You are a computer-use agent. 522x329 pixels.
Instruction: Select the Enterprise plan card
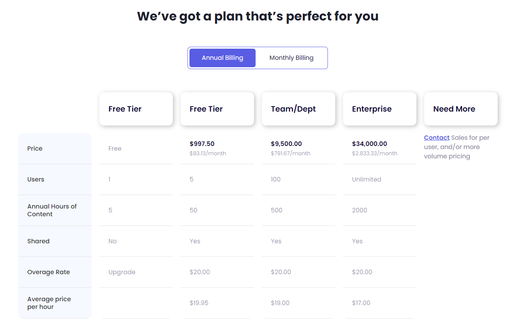pyautogui.click(x=379, y=109)
